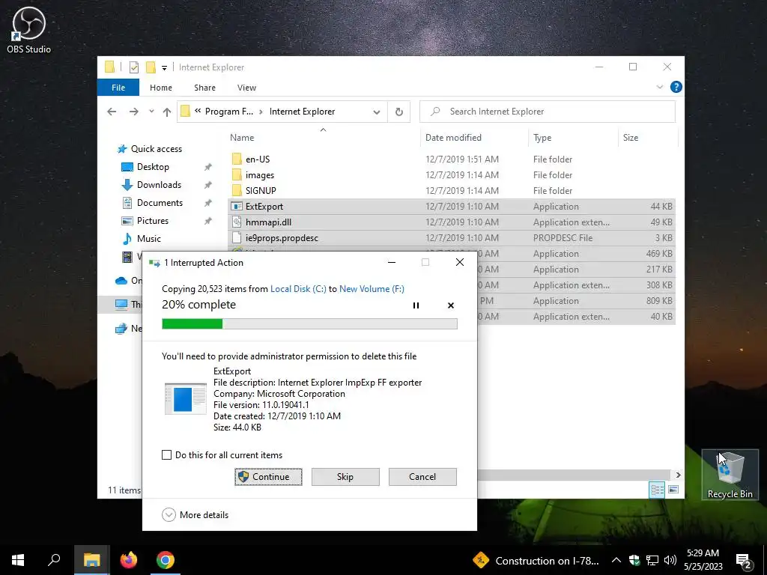767x575 pixels.
Task: Open Construction on I-78 news widget
Action: [536, 561]
